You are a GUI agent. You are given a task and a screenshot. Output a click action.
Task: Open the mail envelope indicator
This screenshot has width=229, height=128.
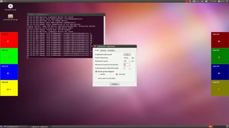click(x=206, y=1)
